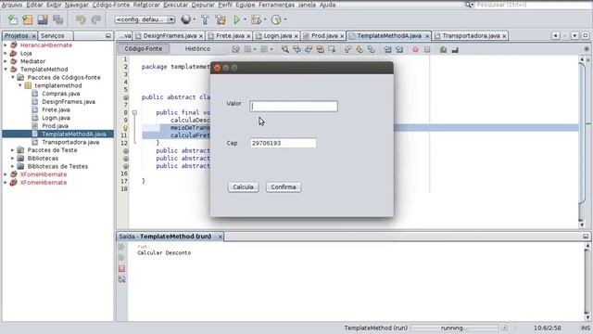The image size is (593, 334).
Task: Click the Cep input field
Action: (x=283, y=143)
